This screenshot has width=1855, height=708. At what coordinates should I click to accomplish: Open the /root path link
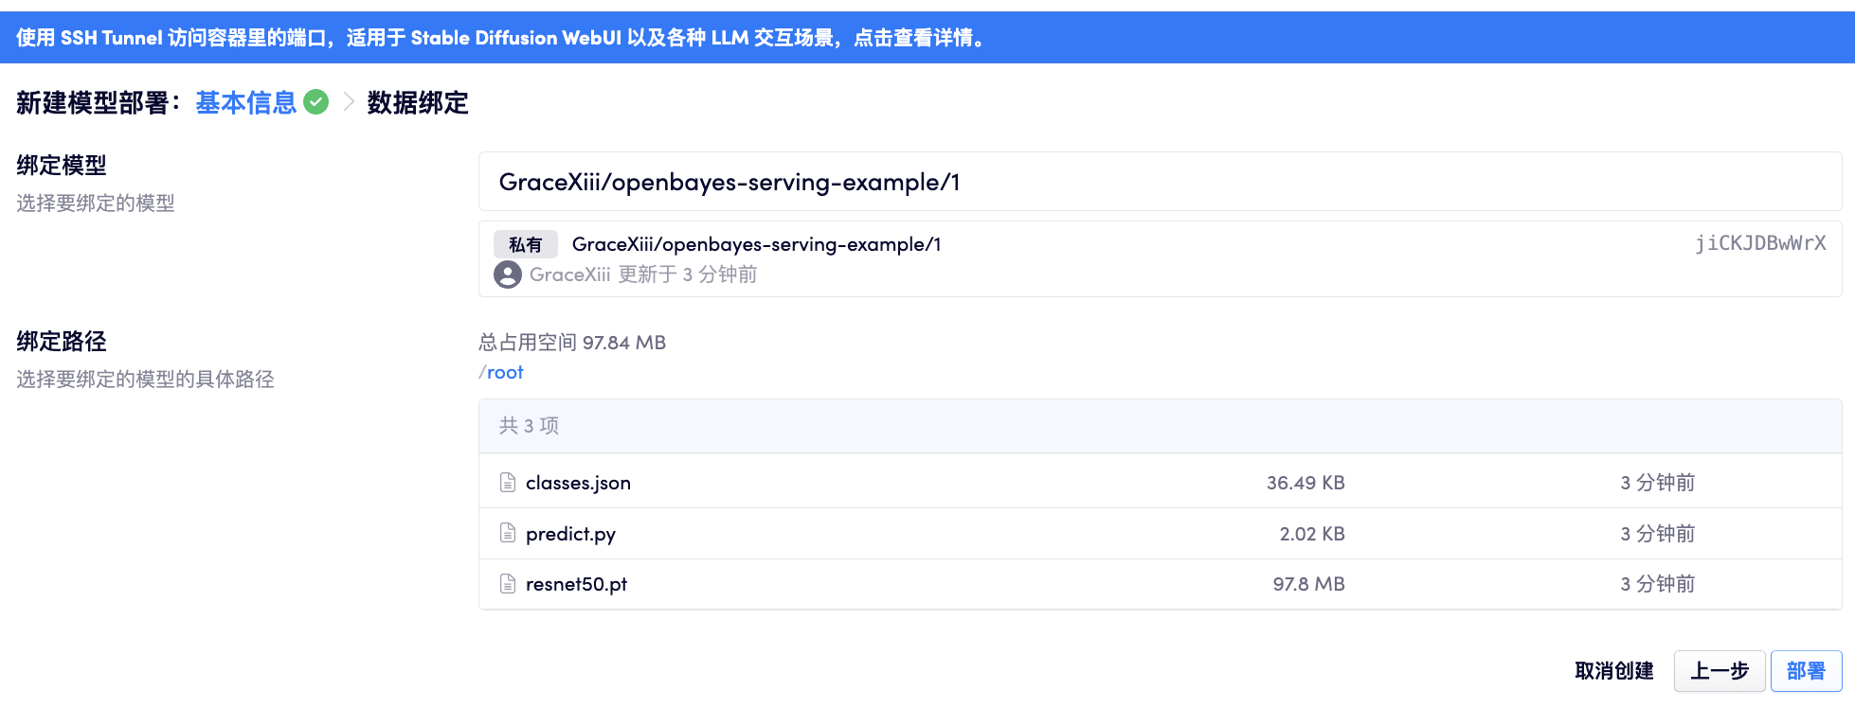point(504,372)
